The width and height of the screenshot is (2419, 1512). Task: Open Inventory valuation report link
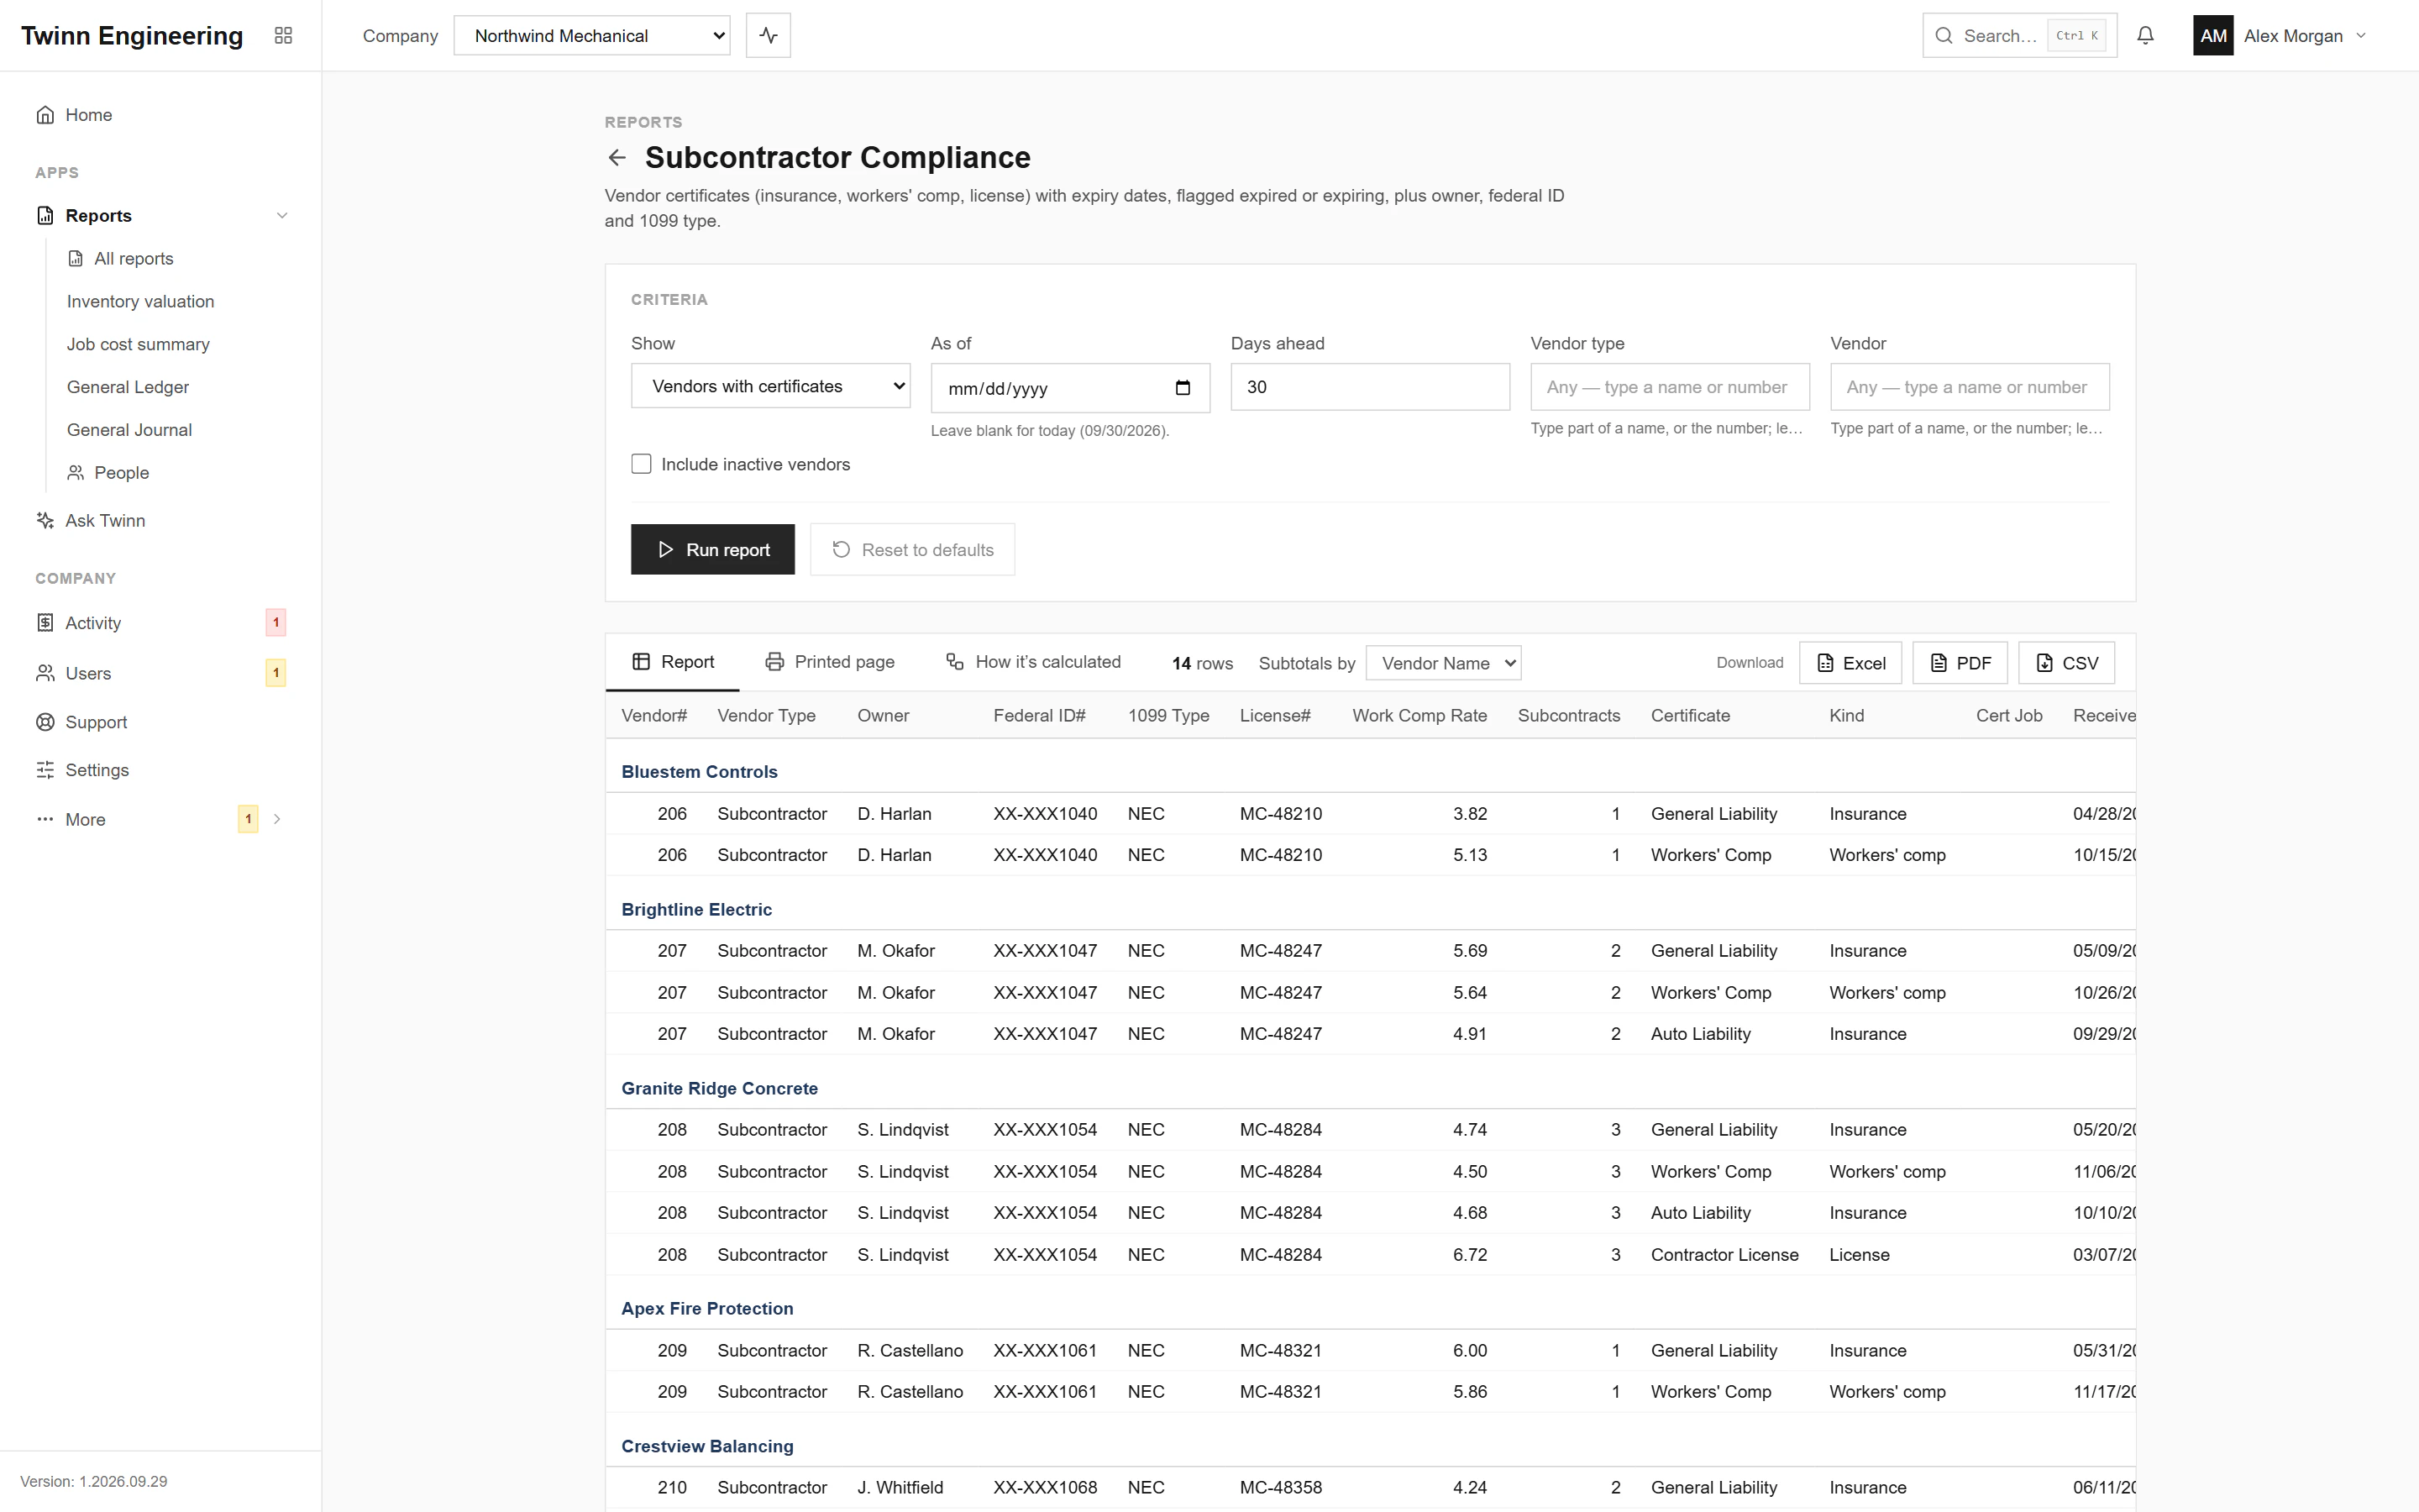[x=140, y=302]
